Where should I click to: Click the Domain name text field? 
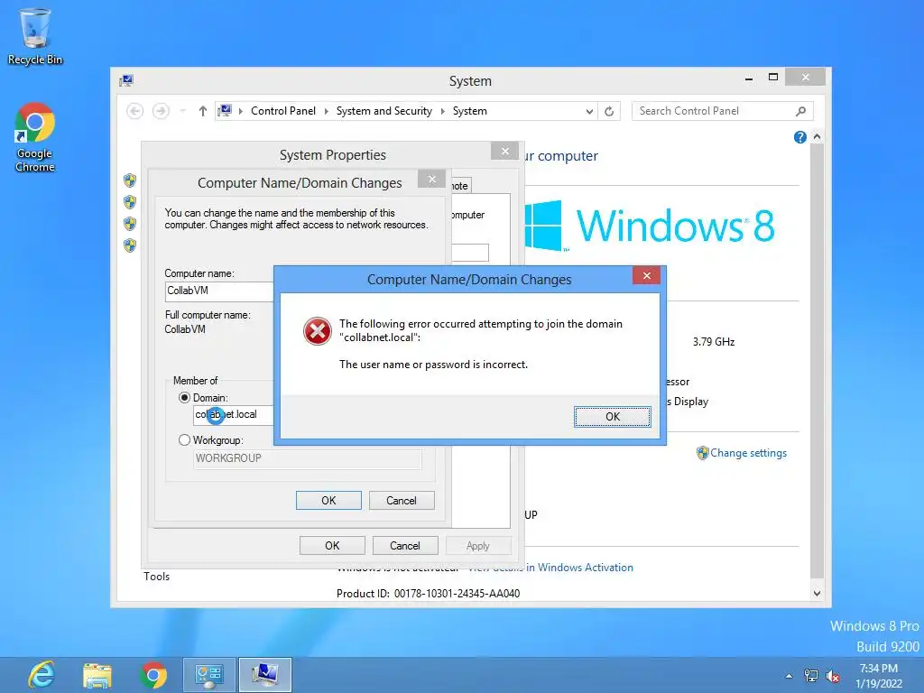tap(234, 415)
